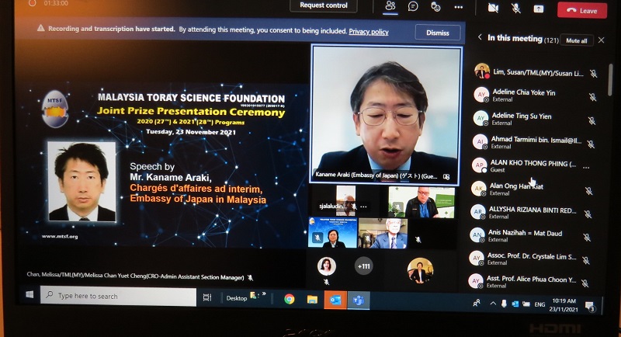Image resolution: width=621 pixels, height=337 pixels.
Task: Open the +111 overflow participants bubble
Action: [x=363, y=266]
